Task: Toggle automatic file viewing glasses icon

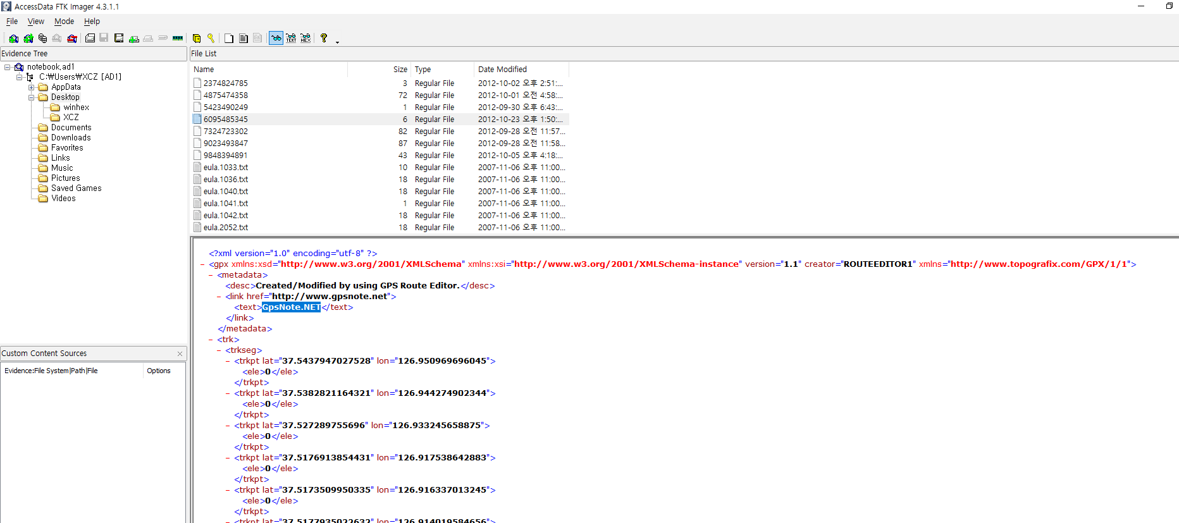Action: (x=276, y=39)
